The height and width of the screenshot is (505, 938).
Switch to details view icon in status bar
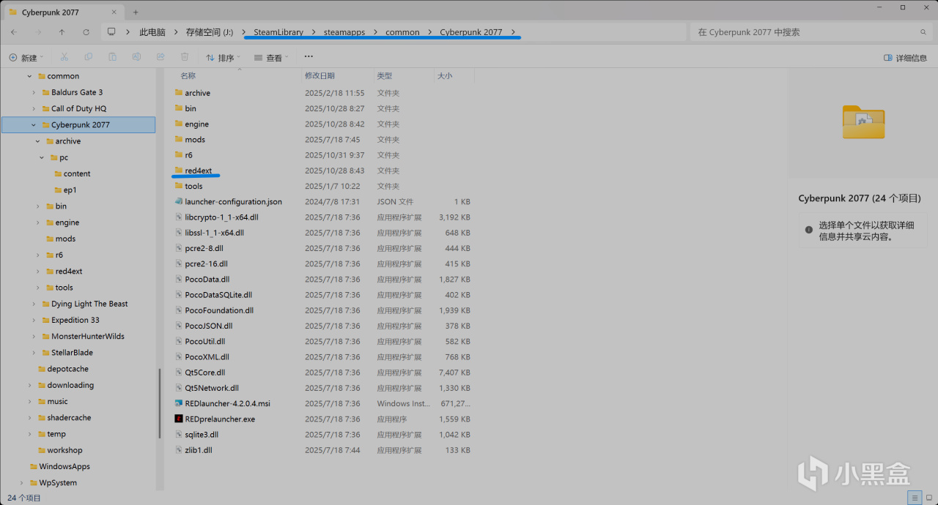pyautogui.click(x=915, y=498)
